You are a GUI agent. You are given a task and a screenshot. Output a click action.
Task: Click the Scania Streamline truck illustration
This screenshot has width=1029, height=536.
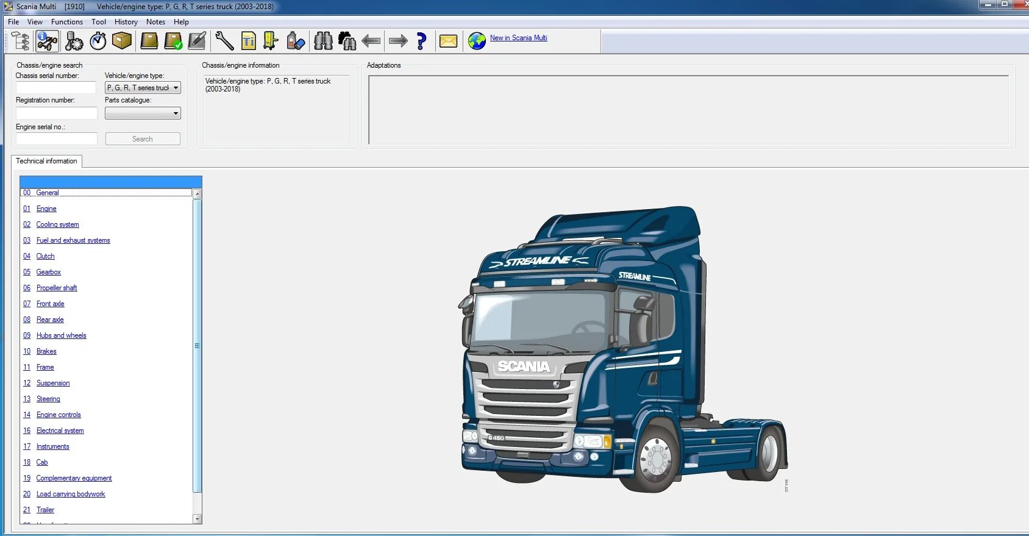click(x=622, y=349)
